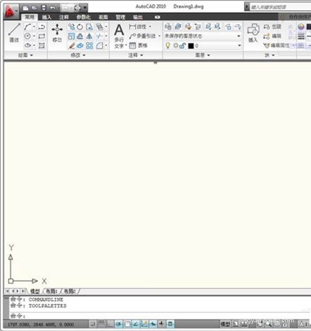
Task: Click the Save icon in quick access toolbar
Action: click(43, 8)
